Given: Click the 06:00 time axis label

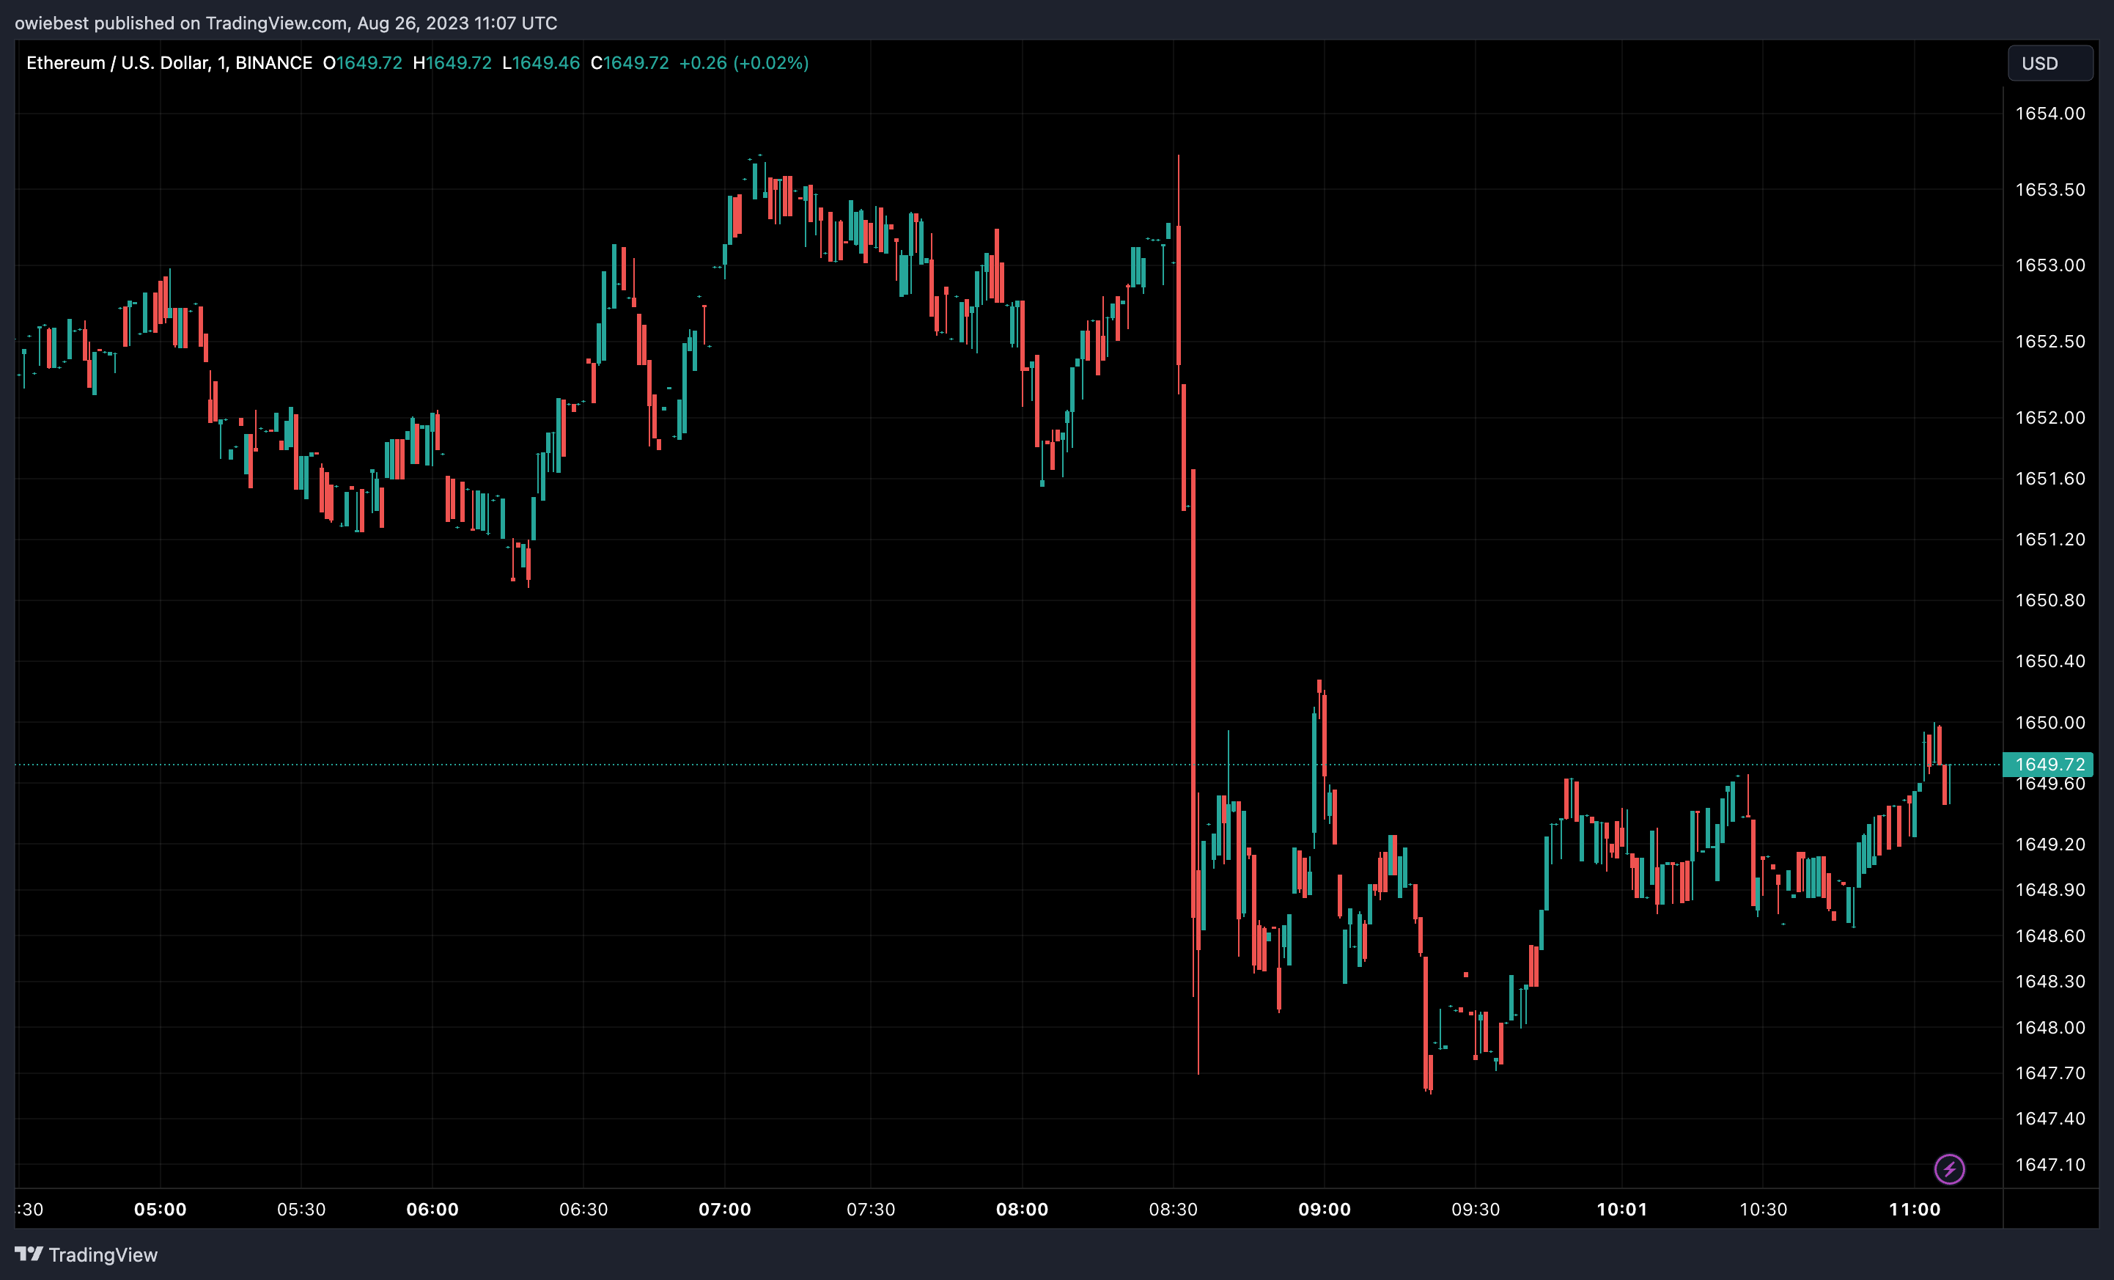Looking at the screenshot, I should 432,1210.
